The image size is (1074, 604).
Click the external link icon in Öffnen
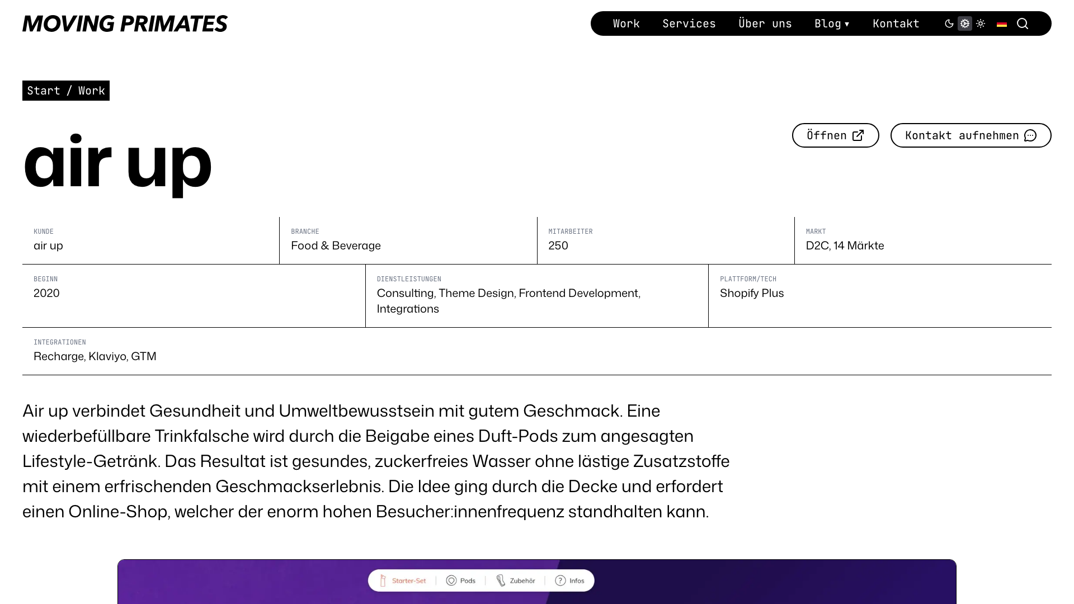(858, 135)
